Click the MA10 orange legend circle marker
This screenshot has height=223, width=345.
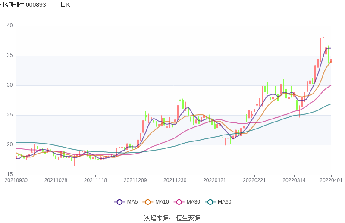click(x=148, y=202)
